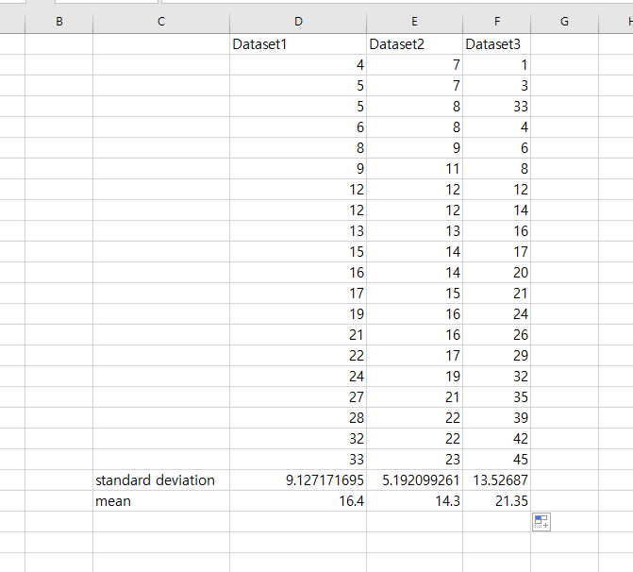Image resolution: width=633 pixels, height=572 pixels.
Task: Select Dataset2 cell with value 9
Action: point(414,148)
